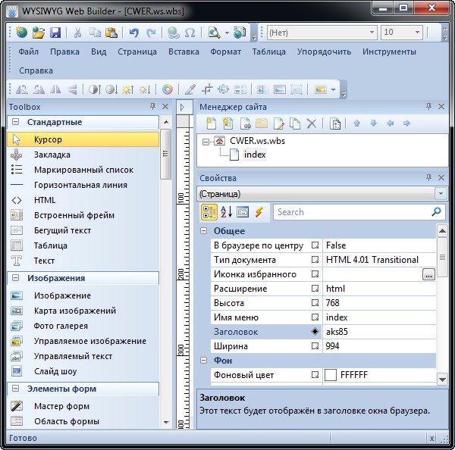Screen dimensions: 455x450
Task: Collapse the Фон property category
Action: point(204,360)
